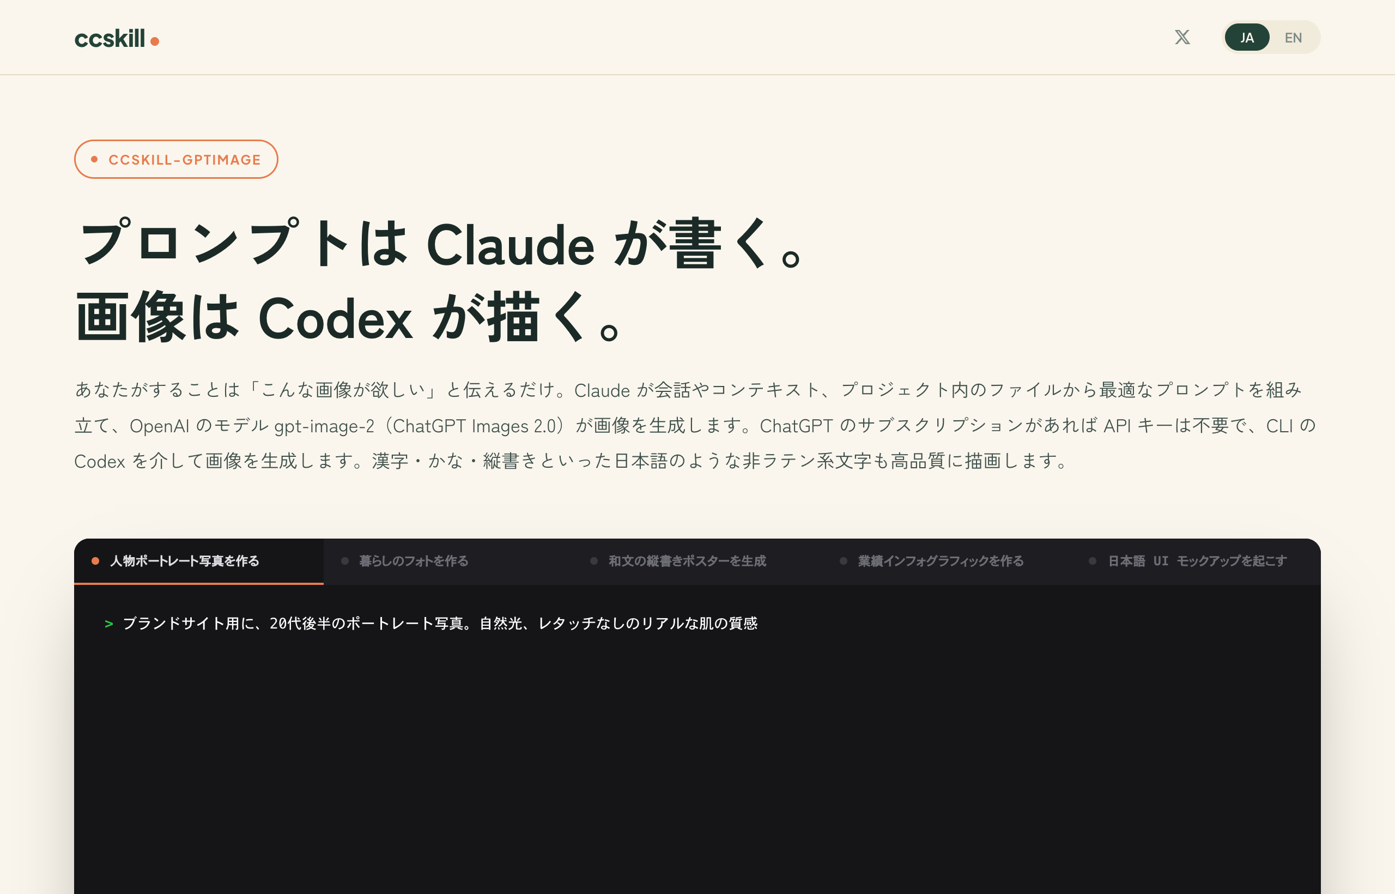Click the CCSKILL-GPTIMAGE badge

pyautogui.click(x=176, y=159)
